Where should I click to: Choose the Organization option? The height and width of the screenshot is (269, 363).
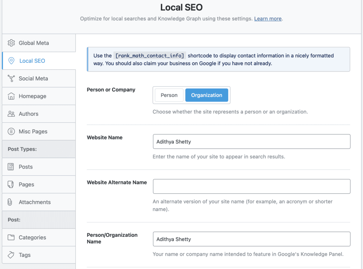click(207, 95)
